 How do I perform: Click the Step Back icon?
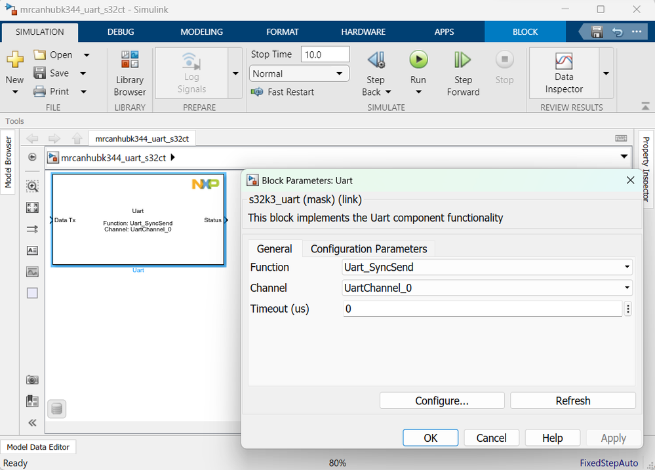tap(376, 60)
